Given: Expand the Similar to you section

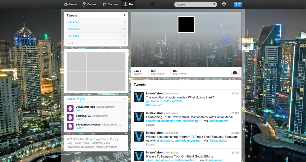Looking at the screenshot, I should pyautogui.click(x=124, y=99).
